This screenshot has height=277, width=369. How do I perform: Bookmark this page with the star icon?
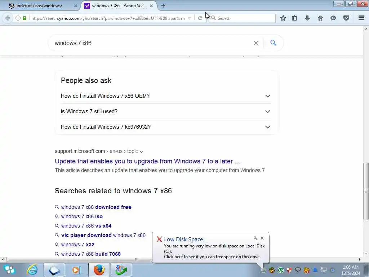click(x=283, y=18)
